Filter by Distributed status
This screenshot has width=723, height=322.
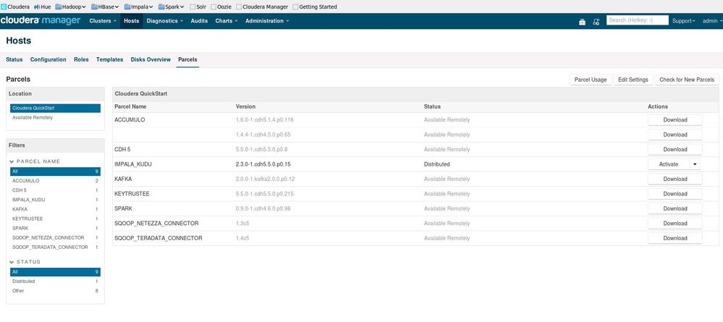click(x=55, y=281)
